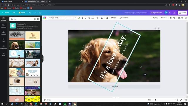
Task: Click the Home button in Canva header
Action: [x=6, y=13]
